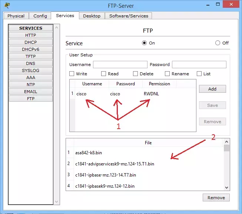This screenshot has width=242, height=214.
Task: Open the HTTP service settings
Action: [x=31, y=35]
